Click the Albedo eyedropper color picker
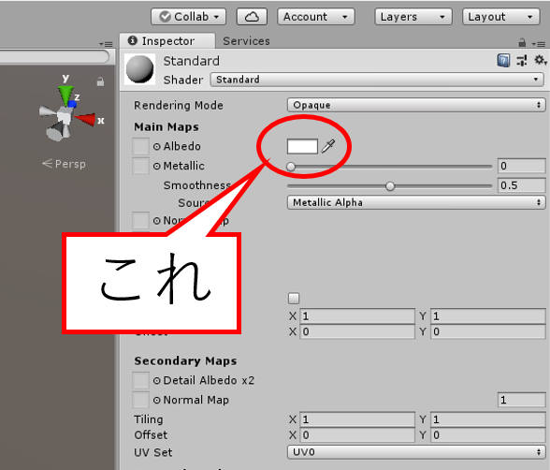 click(328, 146)
